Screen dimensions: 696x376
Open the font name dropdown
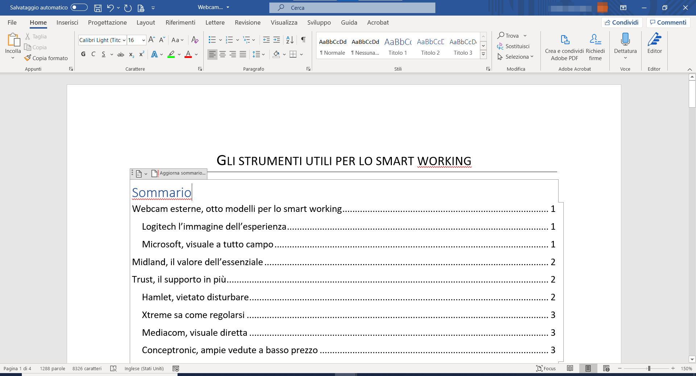pos(124,40)
